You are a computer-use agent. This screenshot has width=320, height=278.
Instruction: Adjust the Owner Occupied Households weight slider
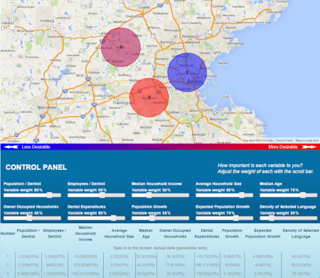[x=30, y=218]
